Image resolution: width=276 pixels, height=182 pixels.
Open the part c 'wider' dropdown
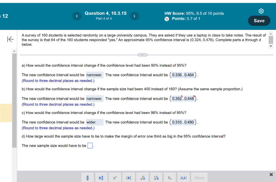95,122
